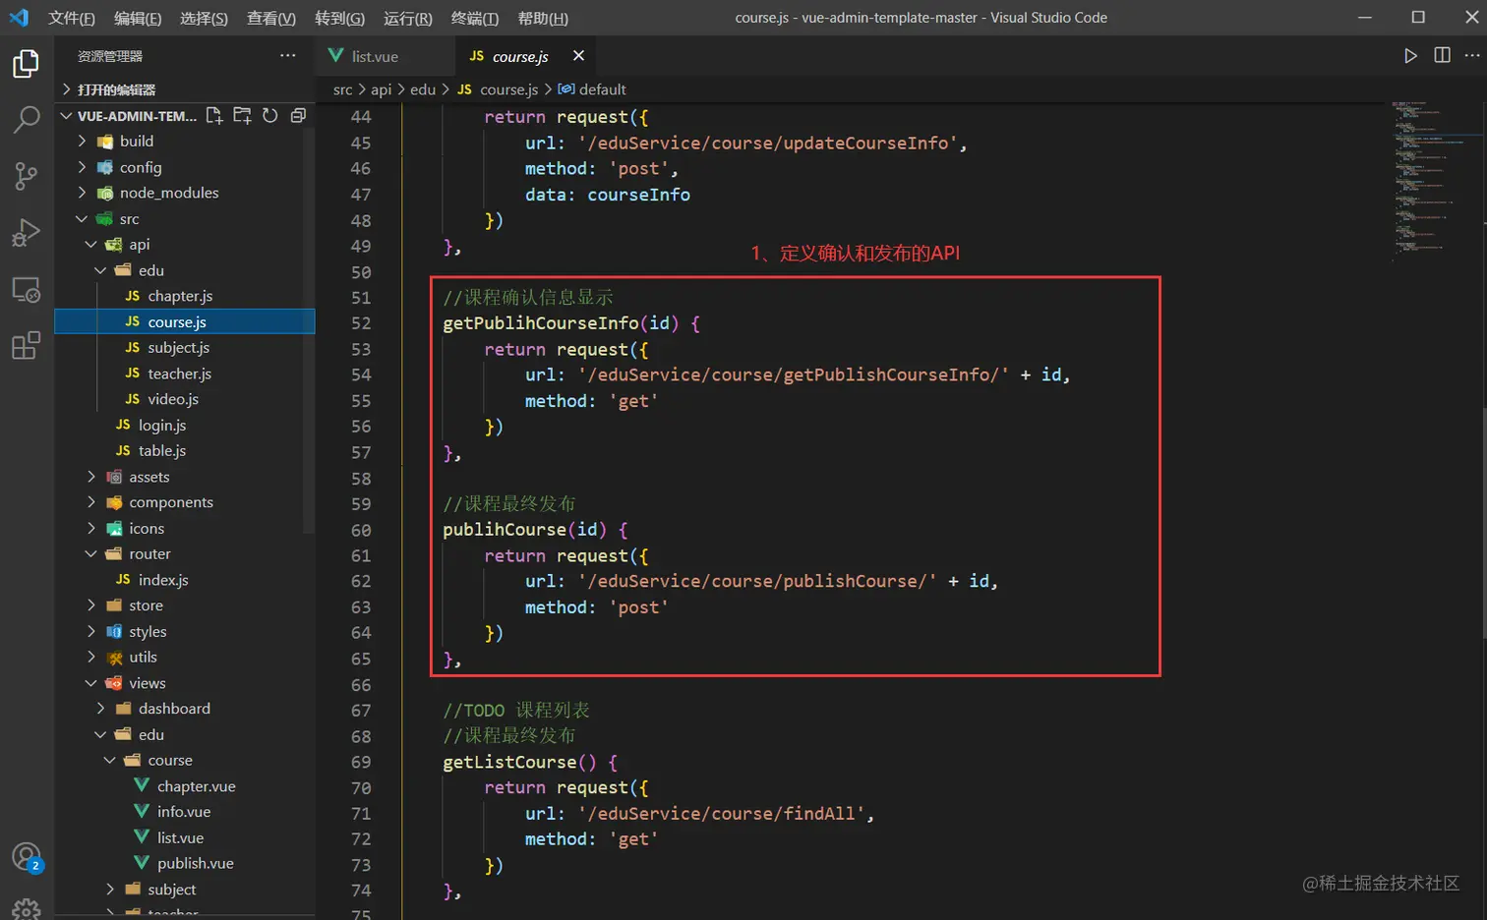
Task: Open info.vue file
Action: pos(185,812)
